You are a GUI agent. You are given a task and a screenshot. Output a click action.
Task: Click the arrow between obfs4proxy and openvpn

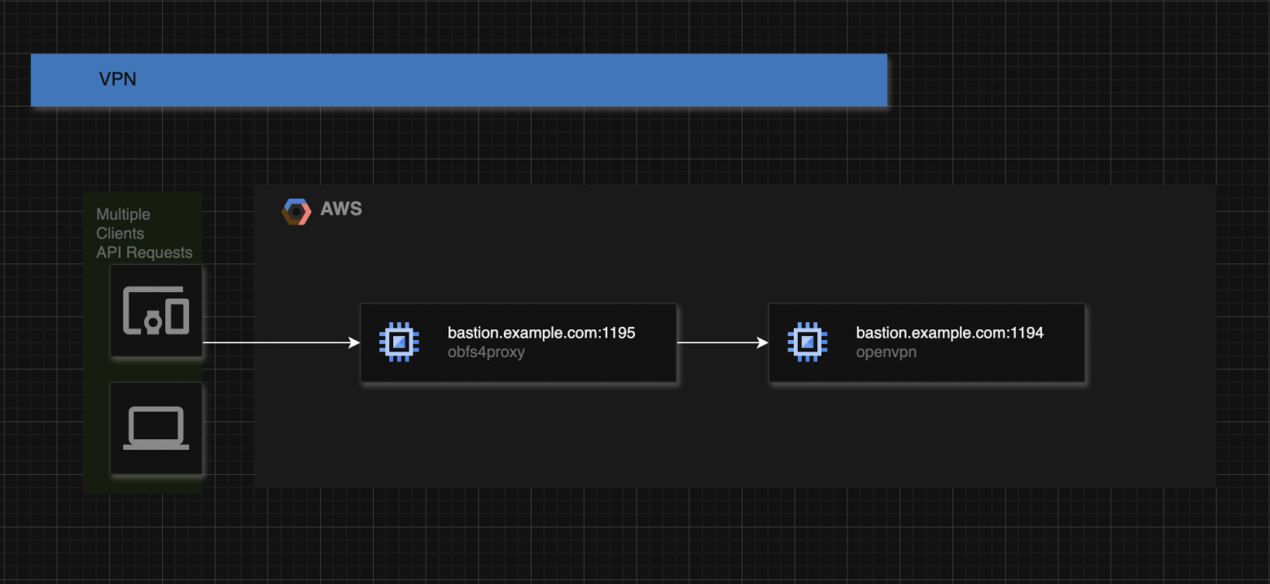point(721,343)
